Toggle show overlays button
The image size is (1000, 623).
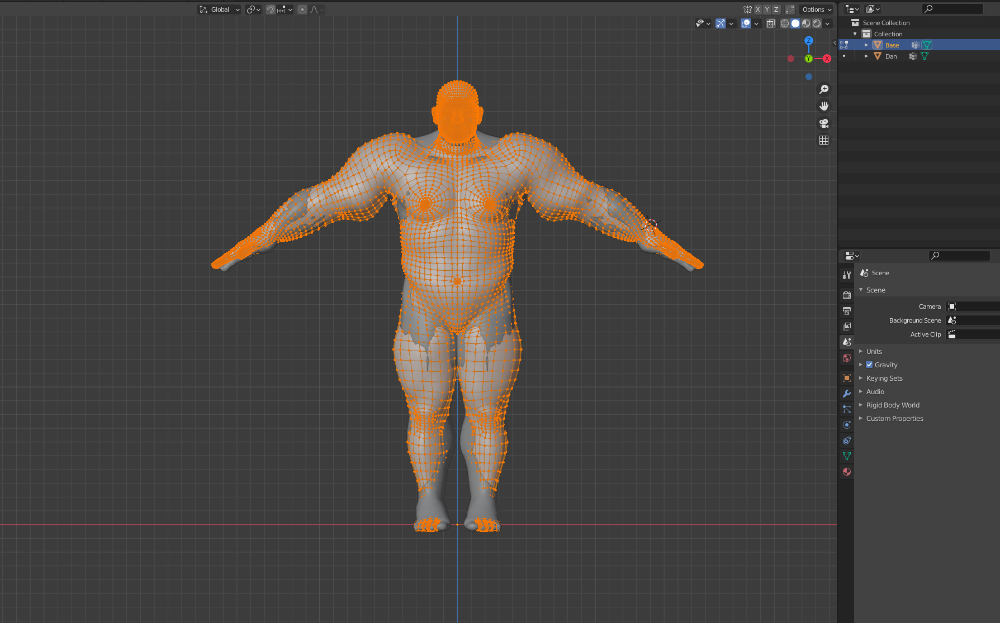(x=746, y=23)
